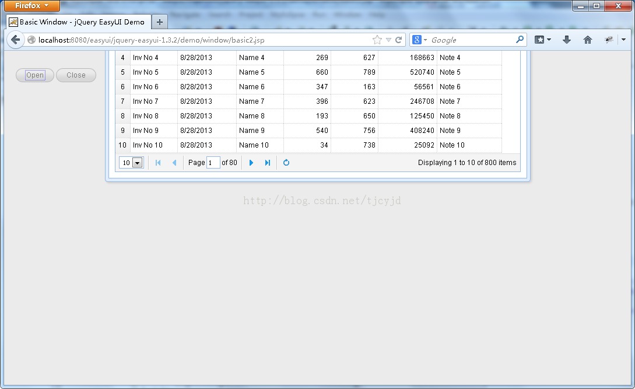This screenshot has width=635, height=389.
Task: Click 'Name 9' cell
Action: point(260,131)
